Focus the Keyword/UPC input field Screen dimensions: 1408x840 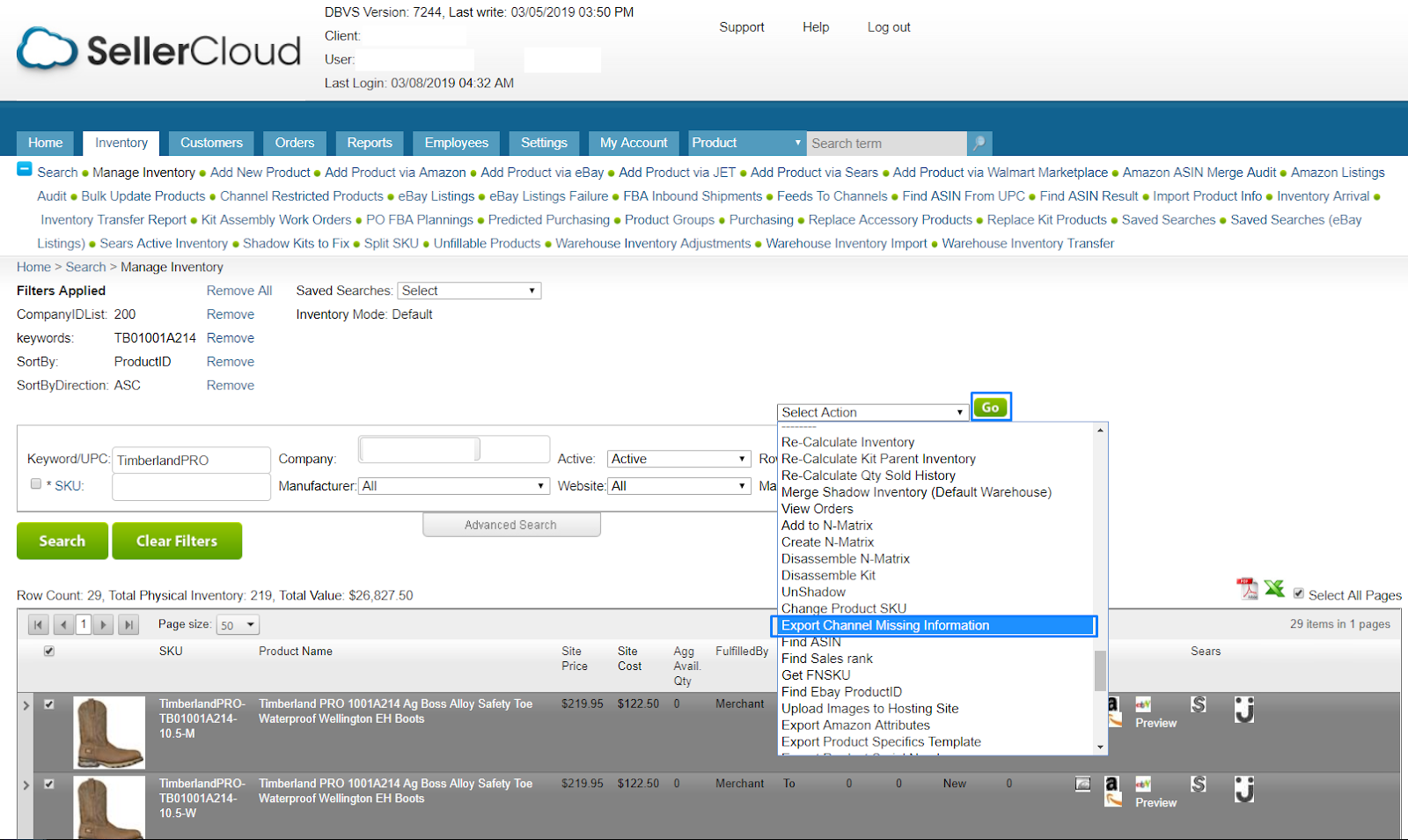point(191,460)
